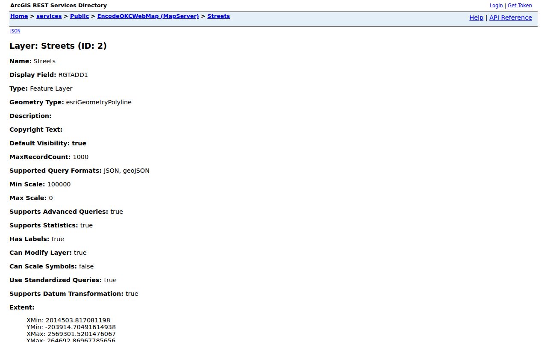Open the services breadcrumb link

[49, 16]
